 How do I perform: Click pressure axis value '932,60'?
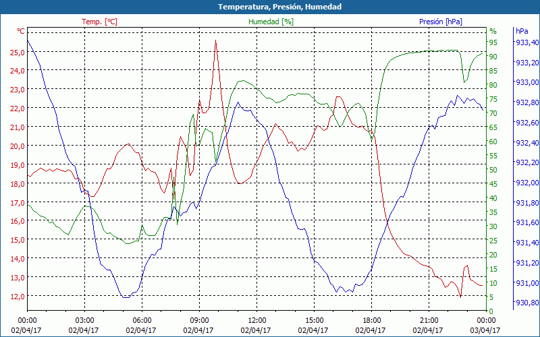527,123
